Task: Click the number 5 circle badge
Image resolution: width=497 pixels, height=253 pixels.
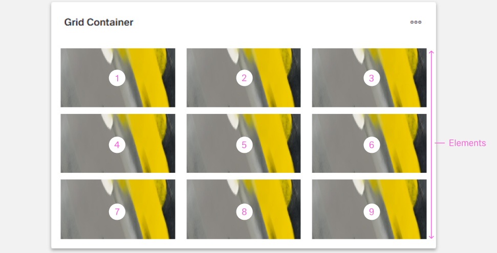Action: [244, 145]
